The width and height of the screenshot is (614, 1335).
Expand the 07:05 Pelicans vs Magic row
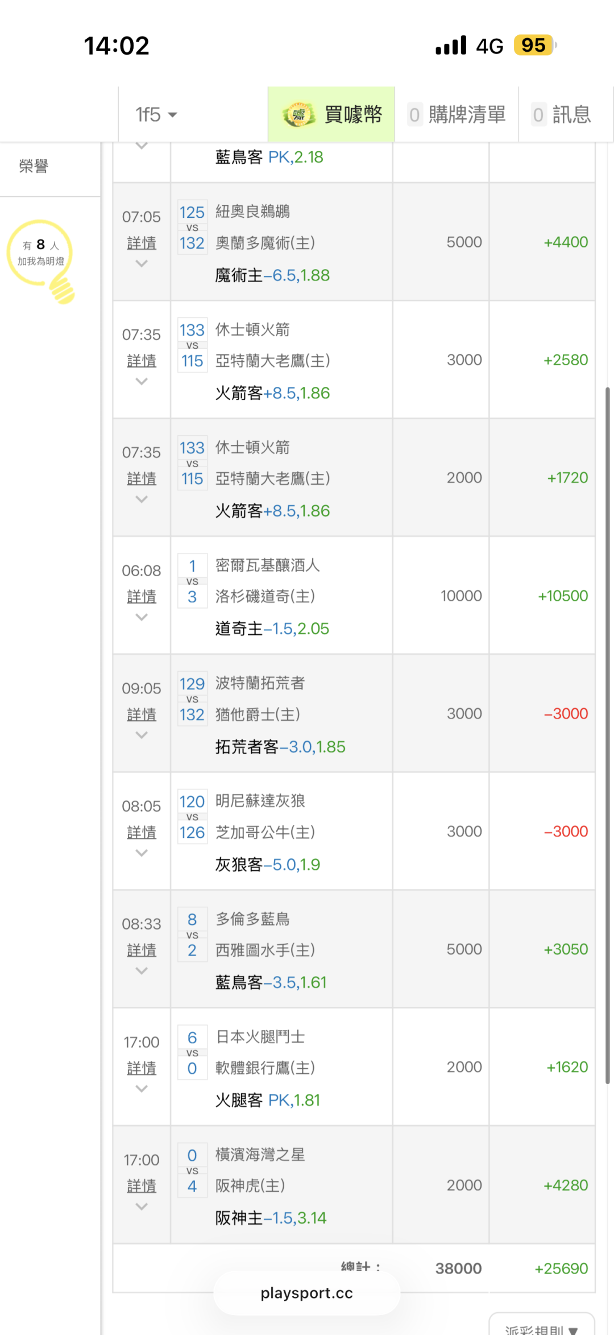tap(142, 263)
